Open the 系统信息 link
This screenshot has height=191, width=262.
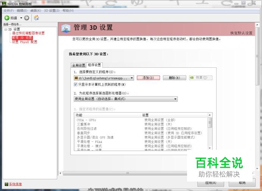[x=16, y=184]
